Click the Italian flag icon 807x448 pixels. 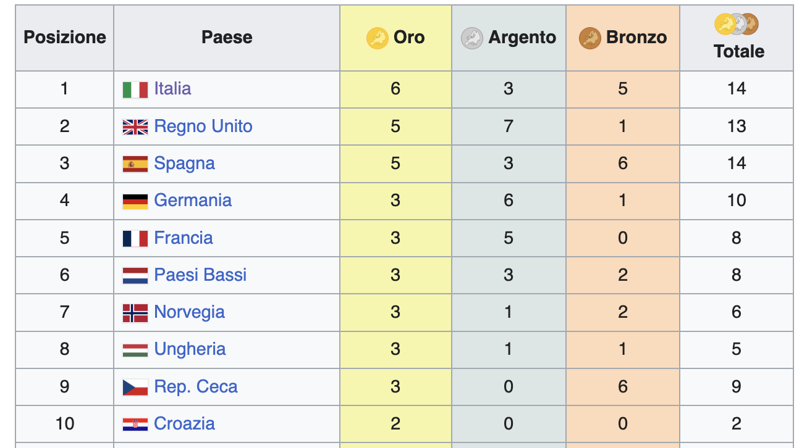(135, 89)
